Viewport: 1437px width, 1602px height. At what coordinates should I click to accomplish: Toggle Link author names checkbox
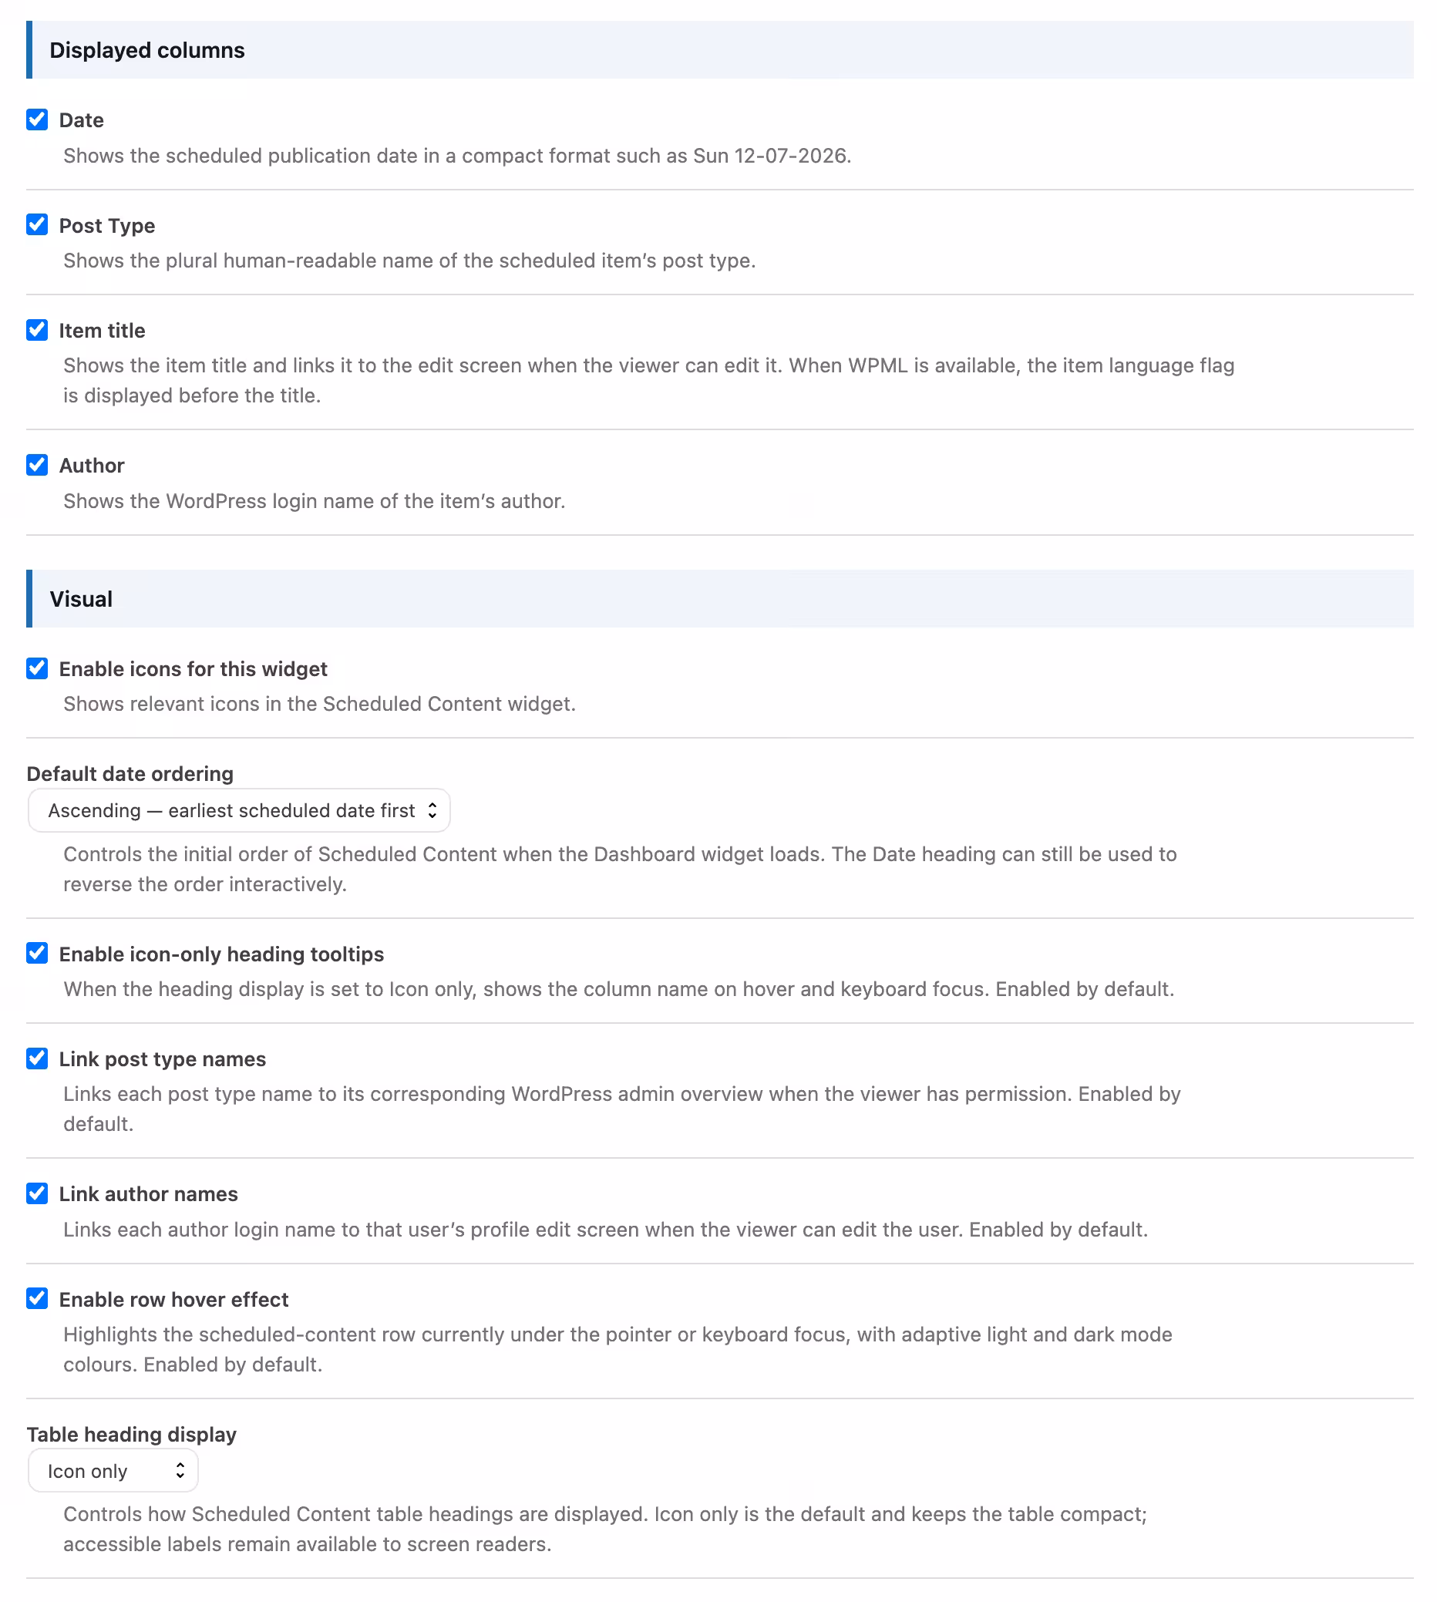point(37,1194)
